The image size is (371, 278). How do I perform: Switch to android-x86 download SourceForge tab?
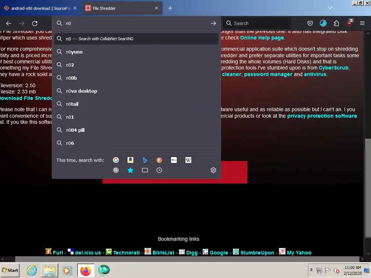(41, 8)
